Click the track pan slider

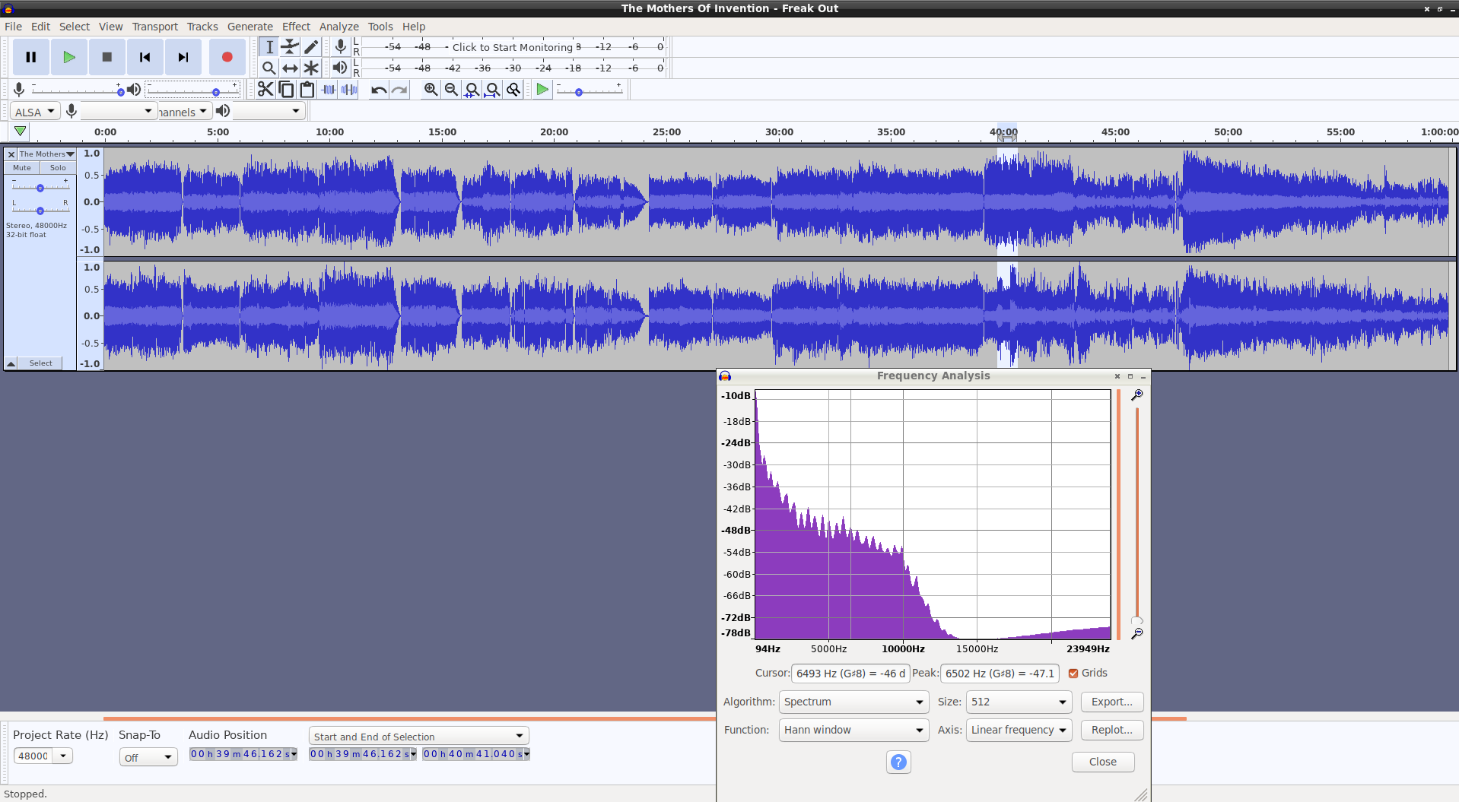coord(40,211)
